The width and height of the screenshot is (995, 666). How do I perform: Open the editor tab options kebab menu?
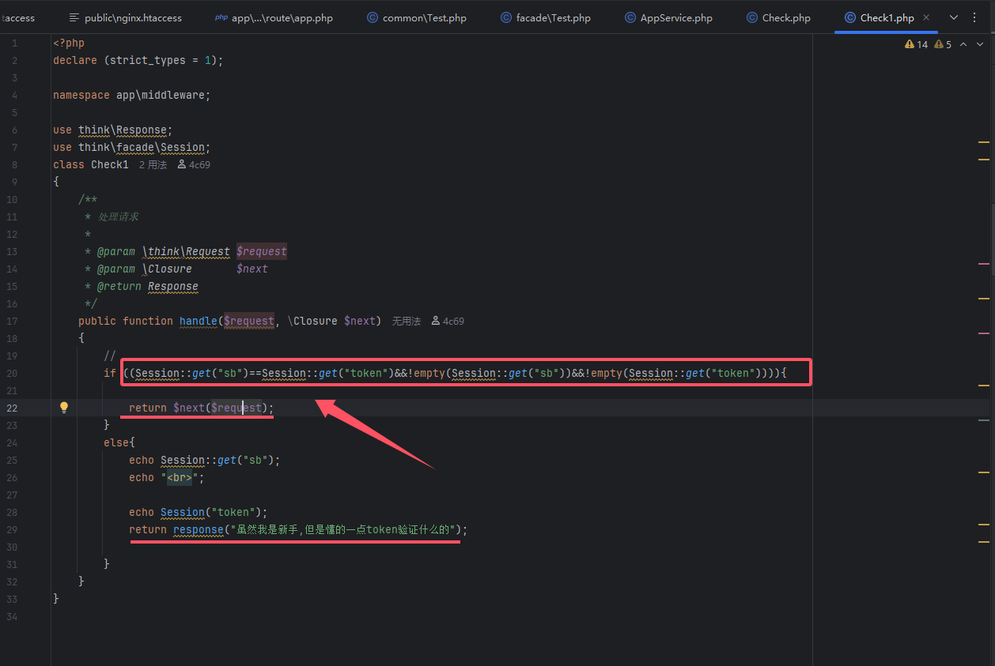point(974,17)
